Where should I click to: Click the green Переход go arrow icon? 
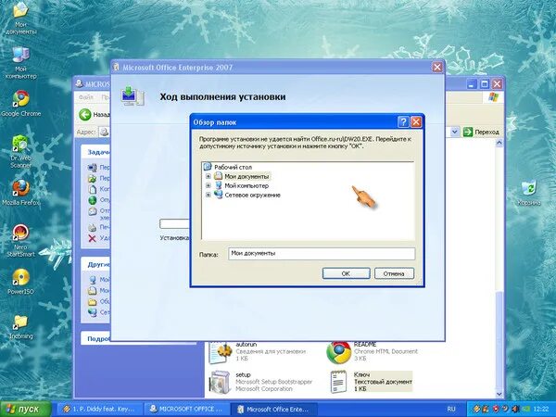point(468,132)
